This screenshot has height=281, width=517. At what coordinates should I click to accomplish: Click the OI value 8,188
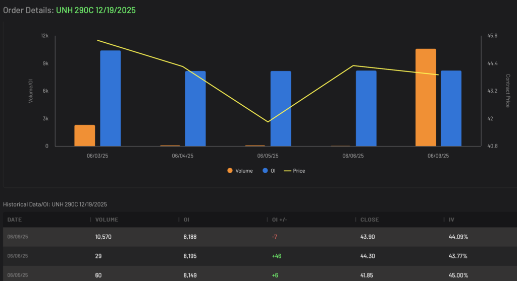[190, 237]
